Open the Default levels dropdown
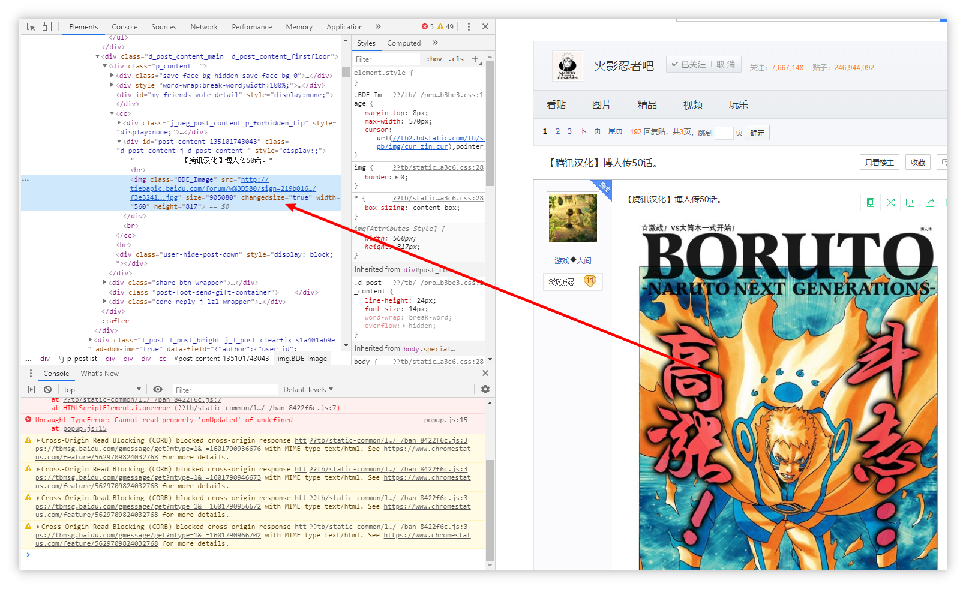 [308, 390]
